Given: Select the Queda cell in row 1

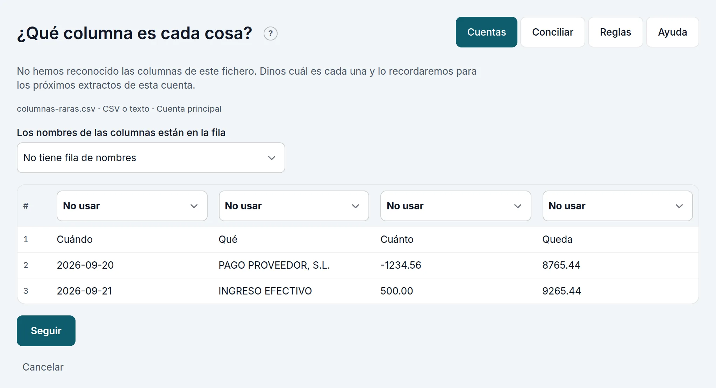Looking at the screenshot, I should pos(557,239).
